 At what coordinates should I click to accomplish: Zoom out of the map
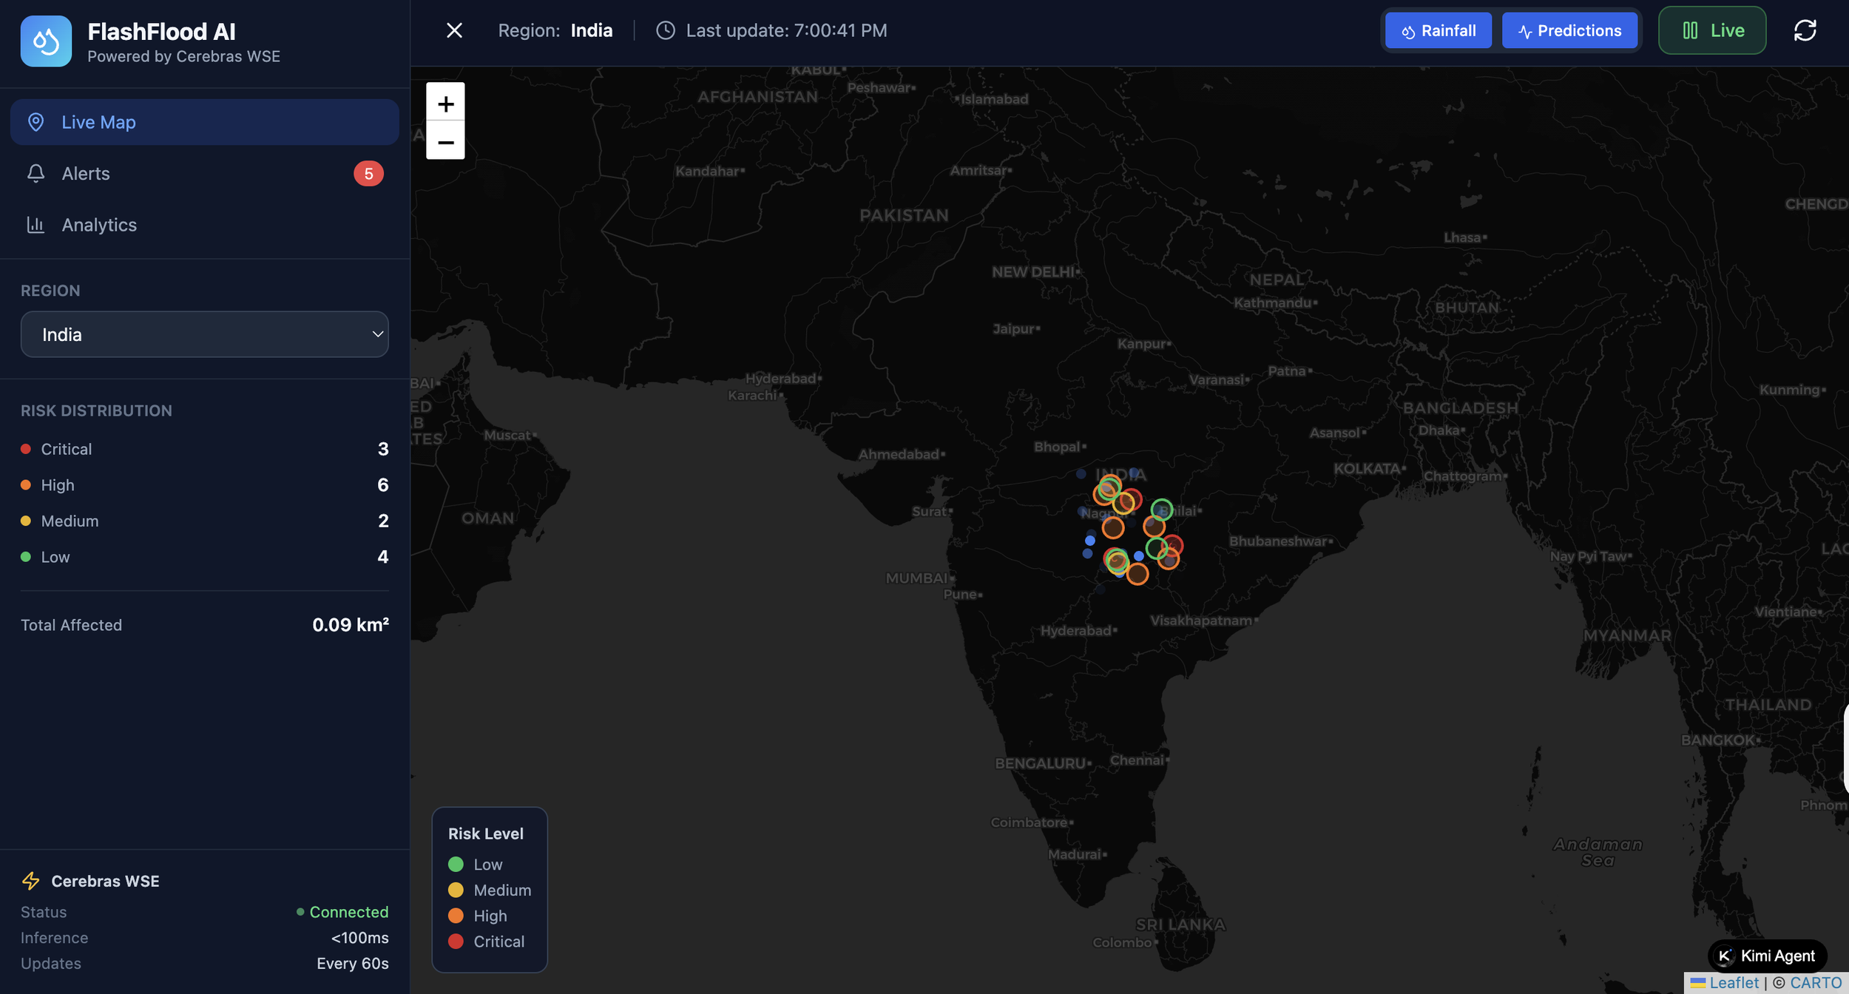pos(445,141)
